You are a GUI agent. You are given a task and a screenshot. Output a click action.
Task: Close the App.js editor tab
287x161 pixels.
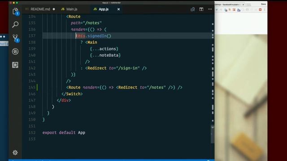118,9
